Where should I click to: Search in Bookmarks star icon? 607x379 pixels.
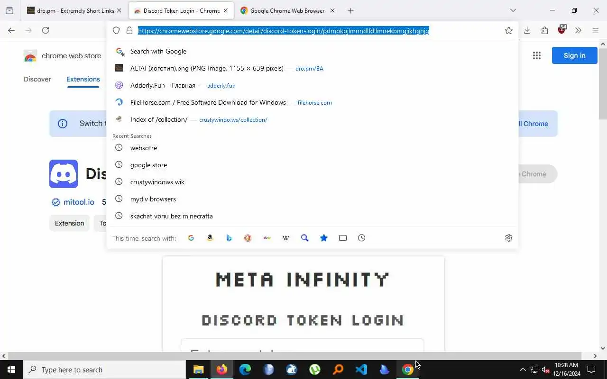click(324, 238)
